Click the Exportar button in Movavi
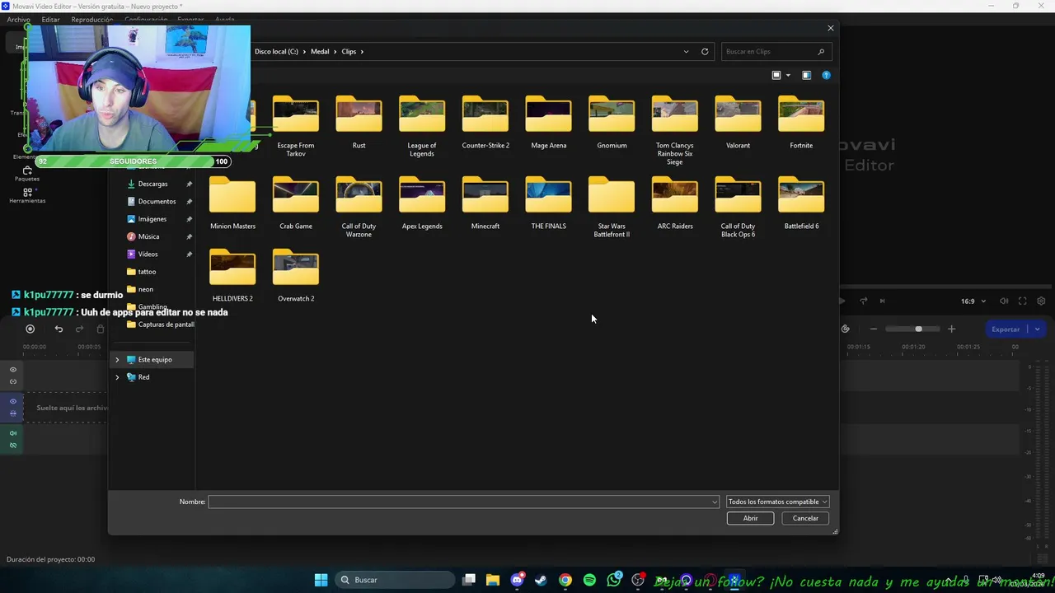1055x593 pixels. click(x=1006, y=329)
